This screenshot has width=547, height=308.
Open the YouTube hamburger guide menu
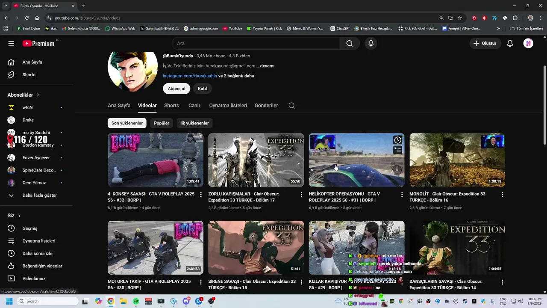[11, 43]
